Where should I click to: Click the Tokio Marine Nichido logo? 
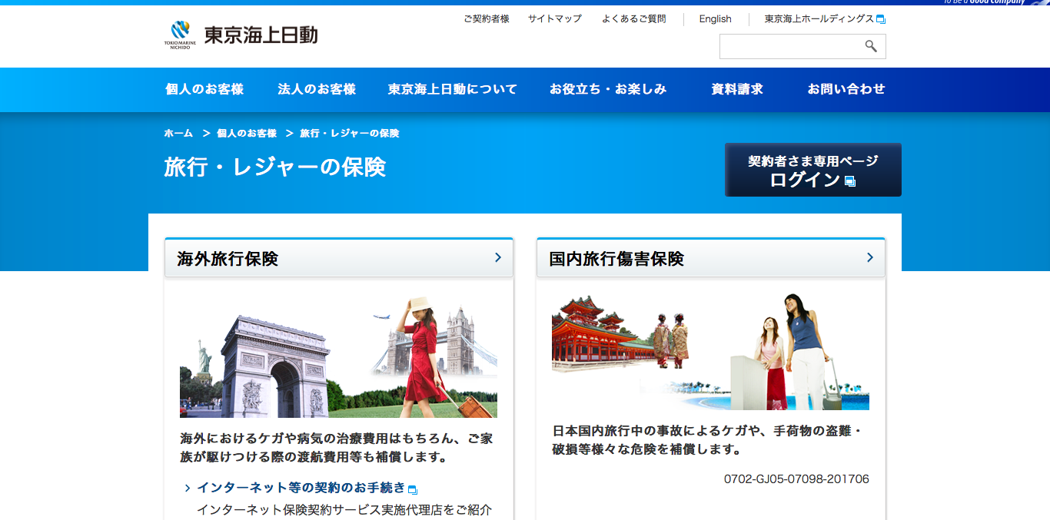click(241, 35)
